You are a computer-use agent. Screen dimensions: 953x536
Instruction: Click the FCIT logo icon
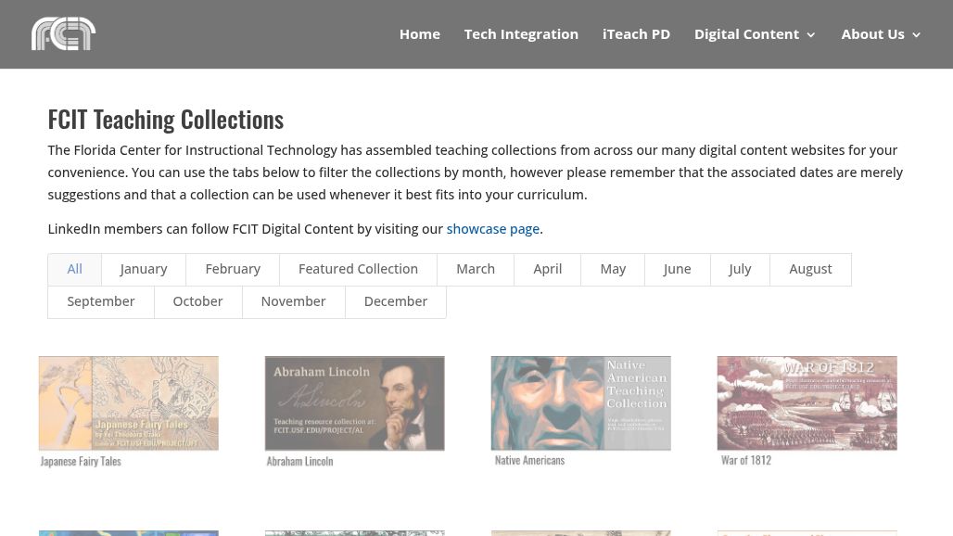tap(63, 34)
